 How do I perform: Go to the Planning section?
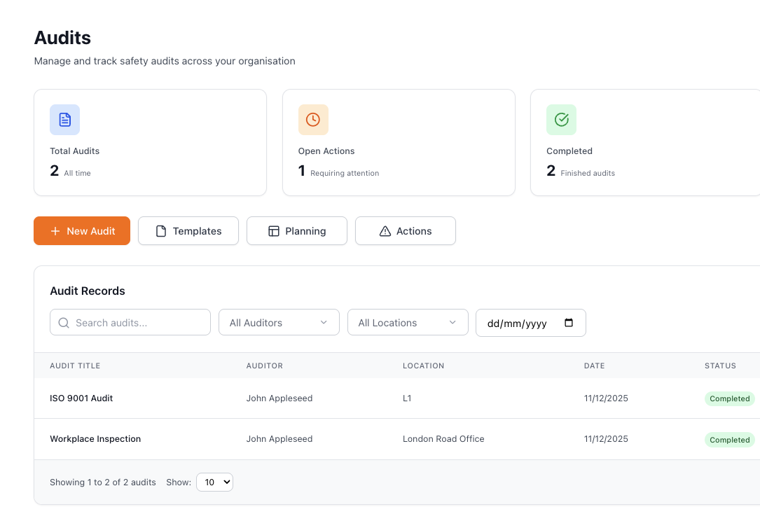coord(297,231)
